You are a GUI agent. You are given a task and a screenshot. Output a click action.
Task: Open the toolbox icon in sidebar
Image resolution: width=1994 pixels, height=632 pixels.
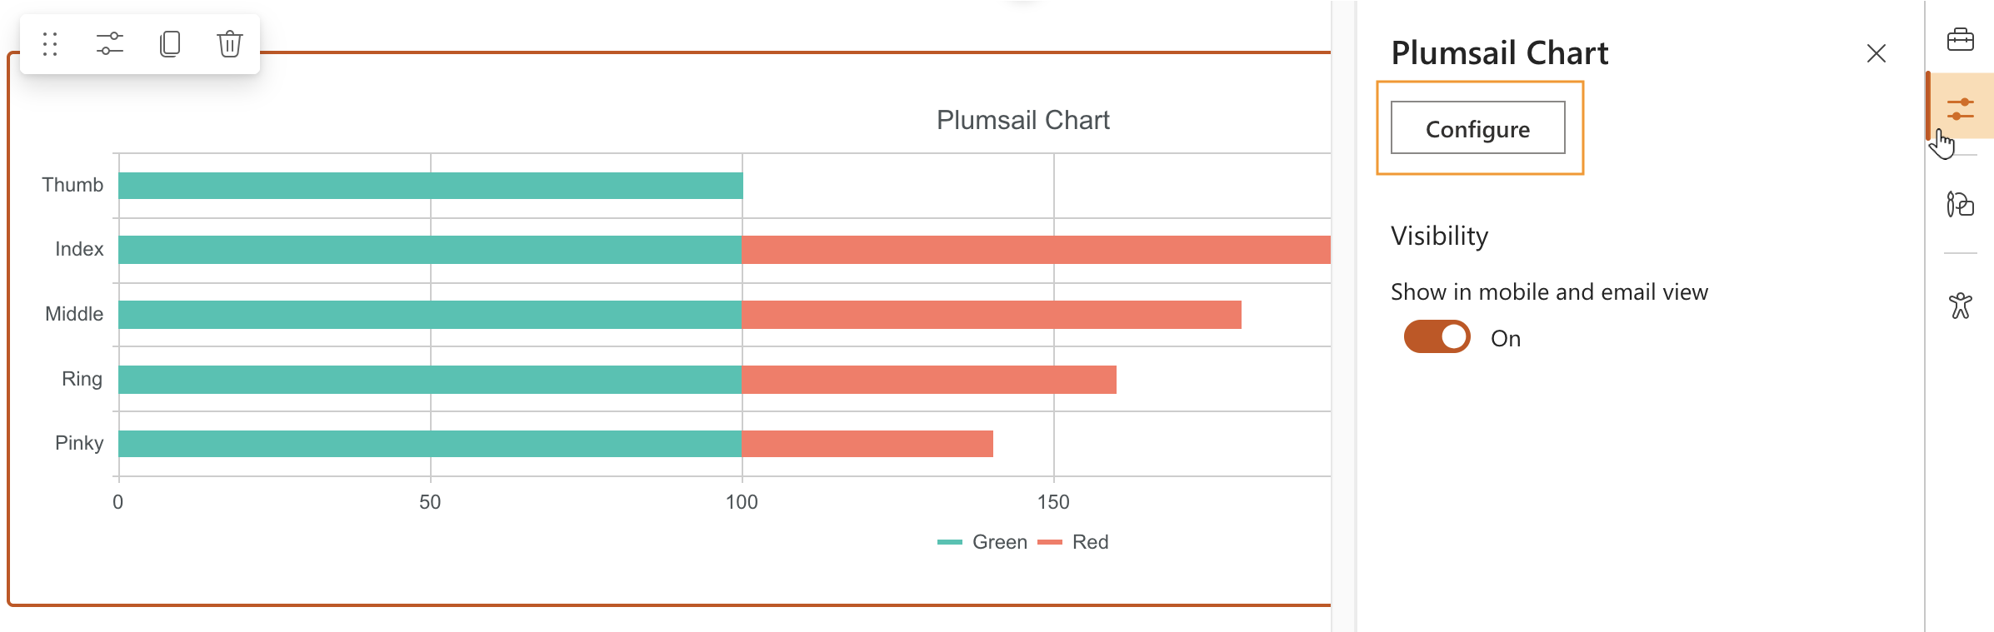[1960, 39]
